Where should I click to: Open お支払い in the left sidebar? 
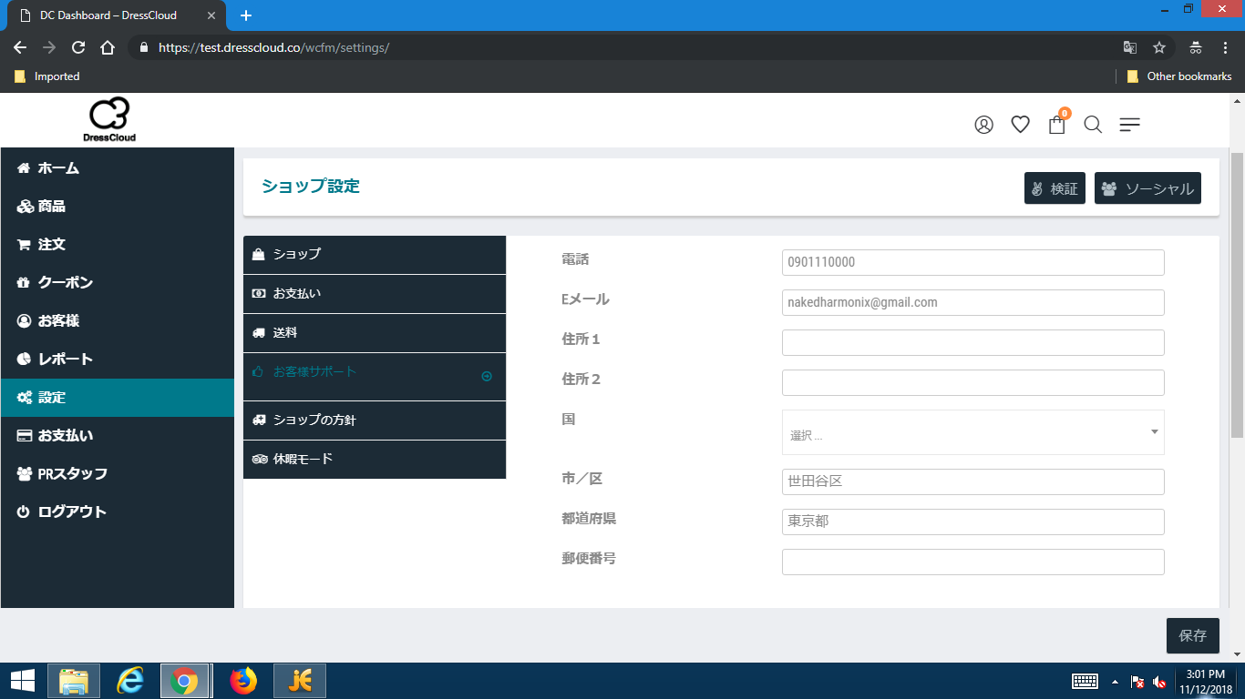pyautogui.click(x=118, y=436)
